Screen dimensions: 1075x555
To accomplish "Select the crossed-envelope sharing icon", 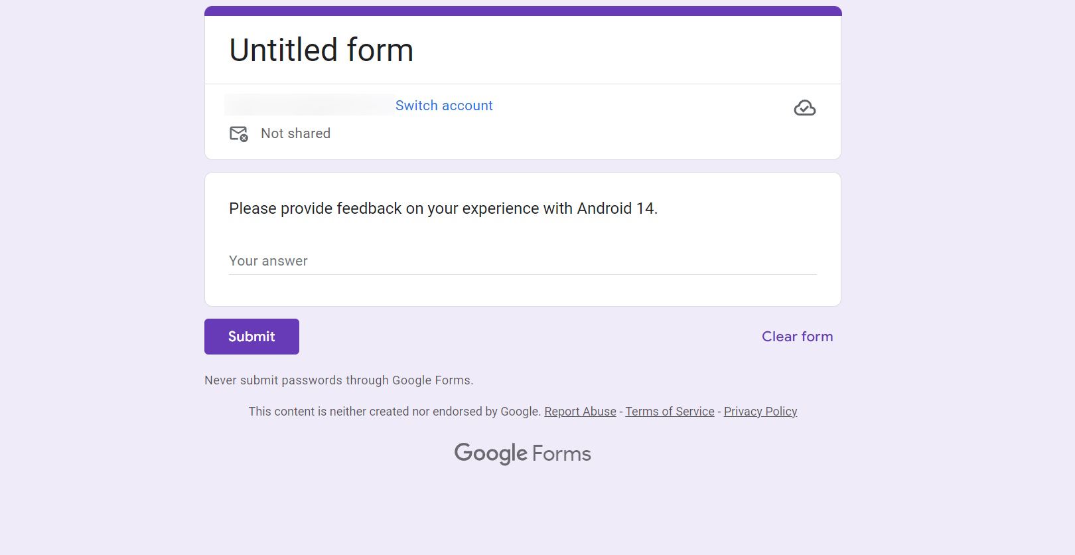I will (239, 133).
